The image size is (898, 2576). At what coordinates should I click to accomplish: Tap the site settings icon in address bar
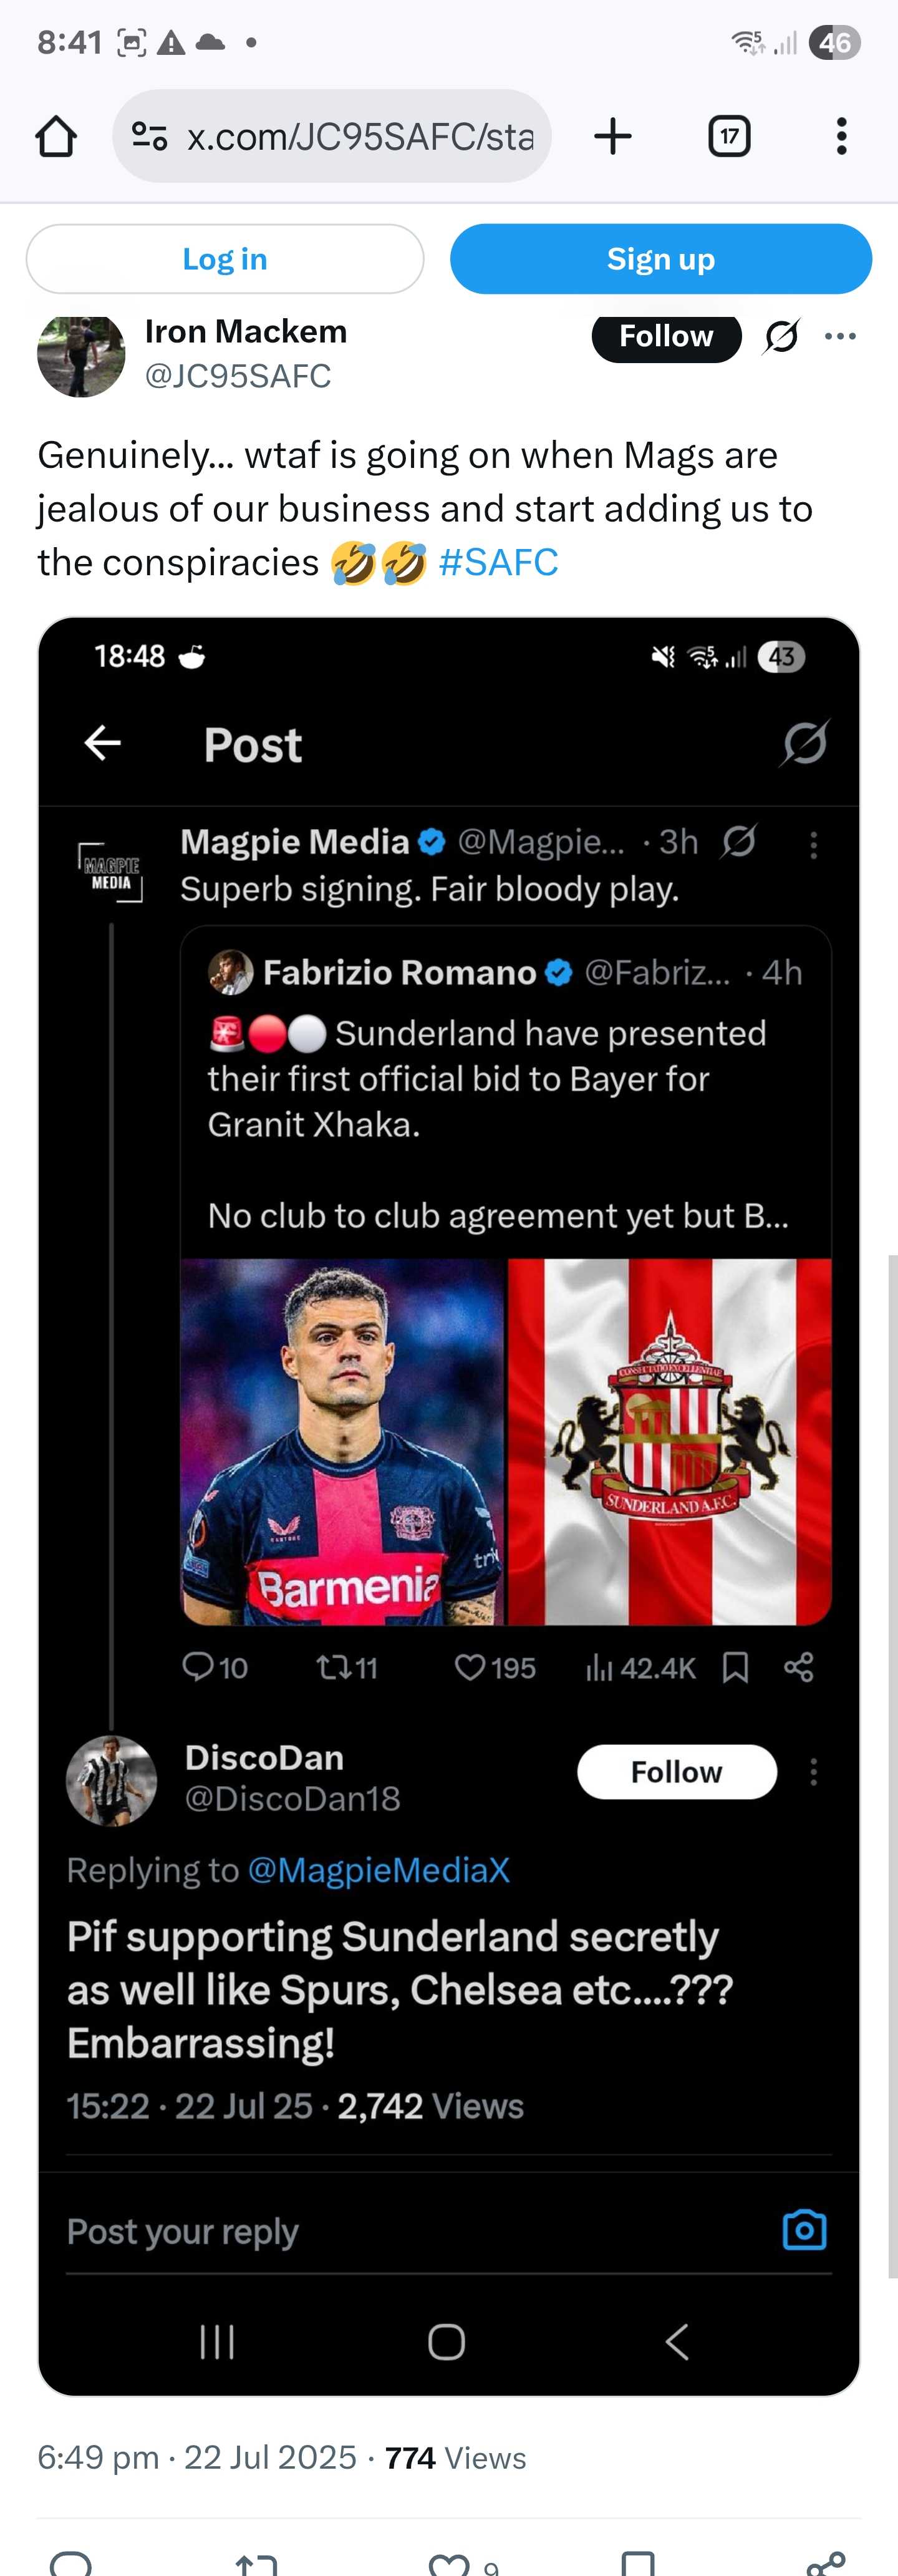click(150, 136)
